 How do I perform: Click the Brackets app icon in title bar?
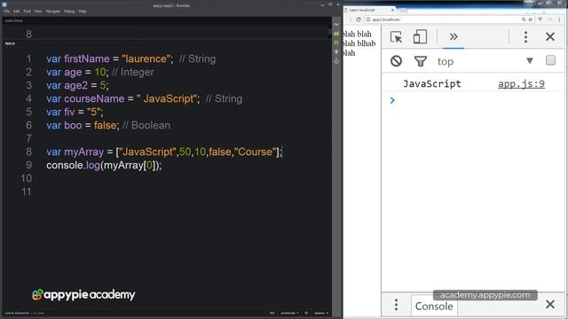pos(4,4)
